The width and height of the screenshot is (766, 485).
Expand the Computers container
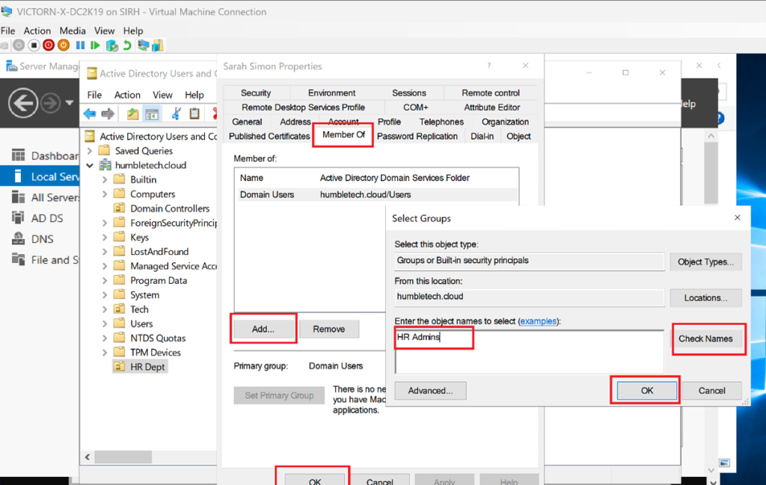coord(105,194)
